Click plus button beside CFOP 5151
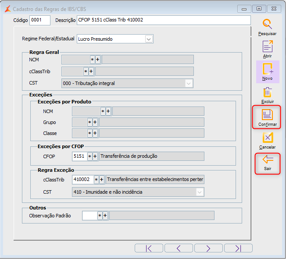This screenshot has height=259, width=286. (95, 156)
